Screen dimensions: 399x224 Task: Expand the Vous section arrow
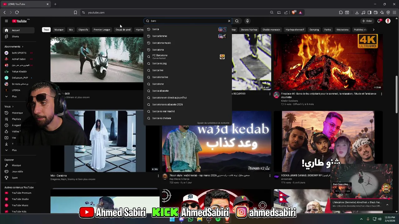pos(13,107)
